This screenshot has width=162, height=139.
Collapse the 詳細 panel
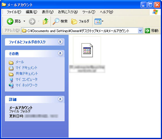[x=60, y=99]
